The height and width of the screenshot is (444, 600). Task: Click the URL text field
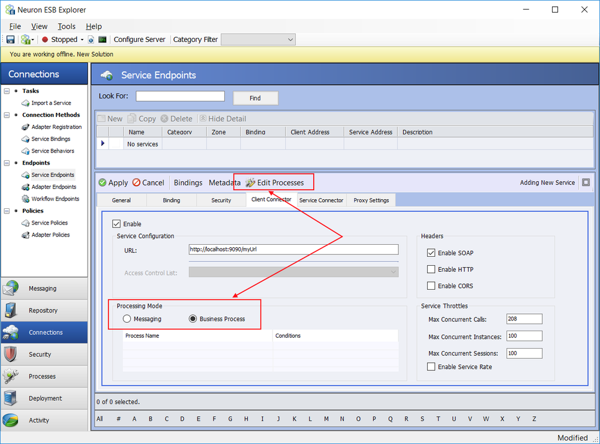pos(293,250)
